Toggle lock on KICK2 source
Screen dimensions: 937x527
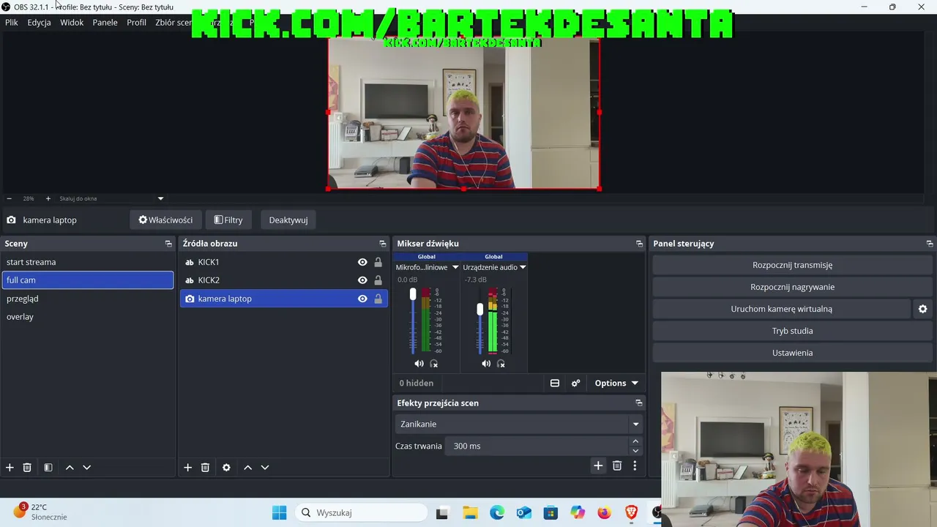tap(378, 280)
